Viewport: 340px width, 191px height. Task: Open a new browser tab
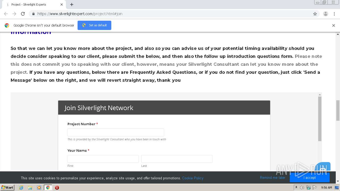[x=72, y=5]
